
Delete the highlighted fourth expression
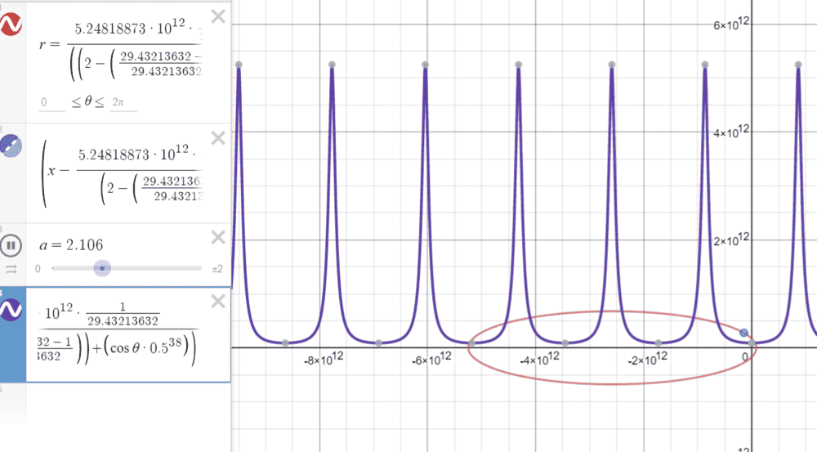pyautogui.click(x=218, y=302)
